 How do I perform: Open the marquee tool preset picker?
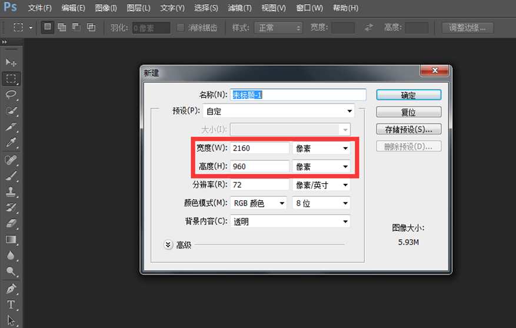tap(31, 28)
